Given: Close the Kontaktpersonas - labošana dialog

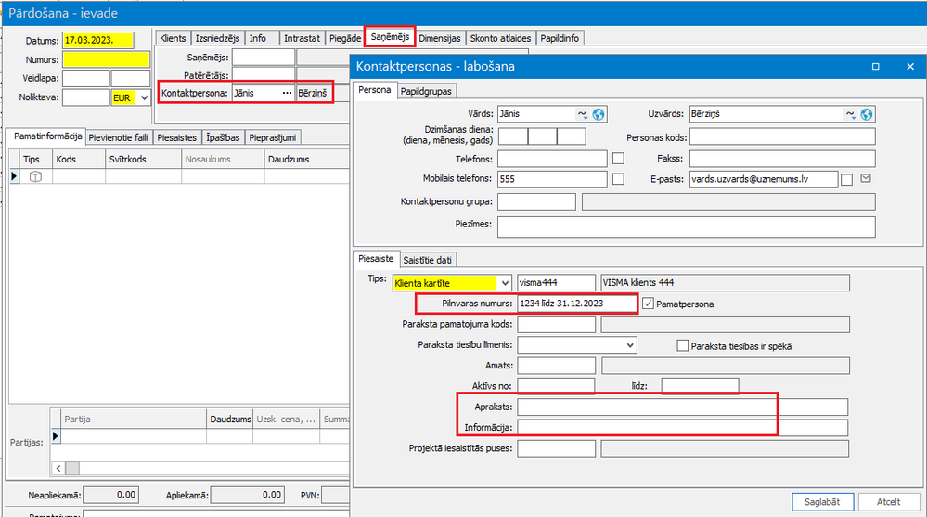Looking at the screenshot, I should pyautogui.click(x=910, y=66).
